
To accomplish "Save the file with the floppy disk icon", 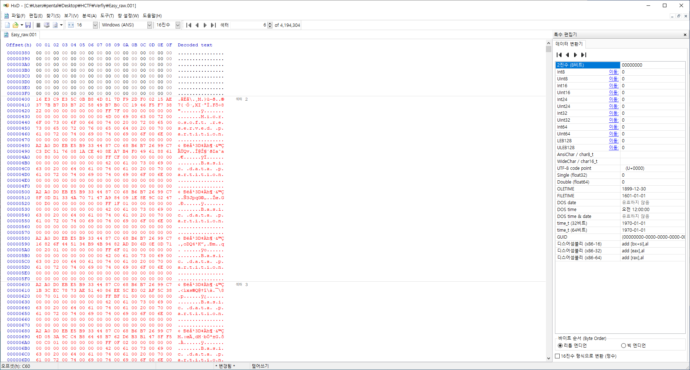I will [x=28, y=25].
